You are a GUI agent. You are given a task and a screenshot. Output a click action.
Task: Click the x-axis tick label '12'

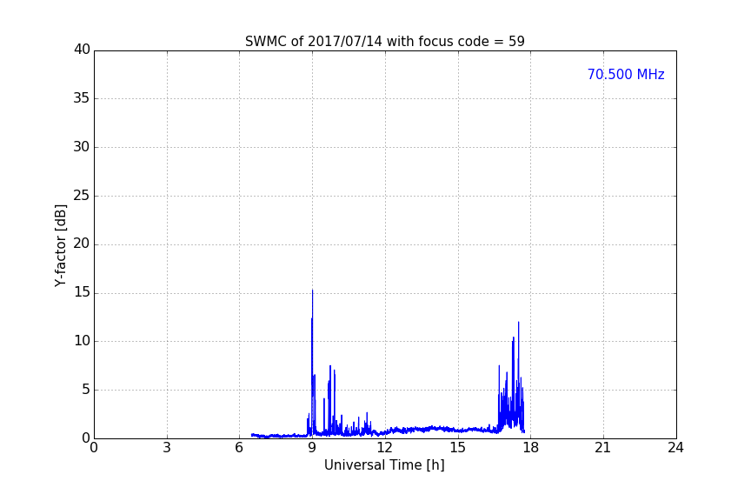point(385,448)
